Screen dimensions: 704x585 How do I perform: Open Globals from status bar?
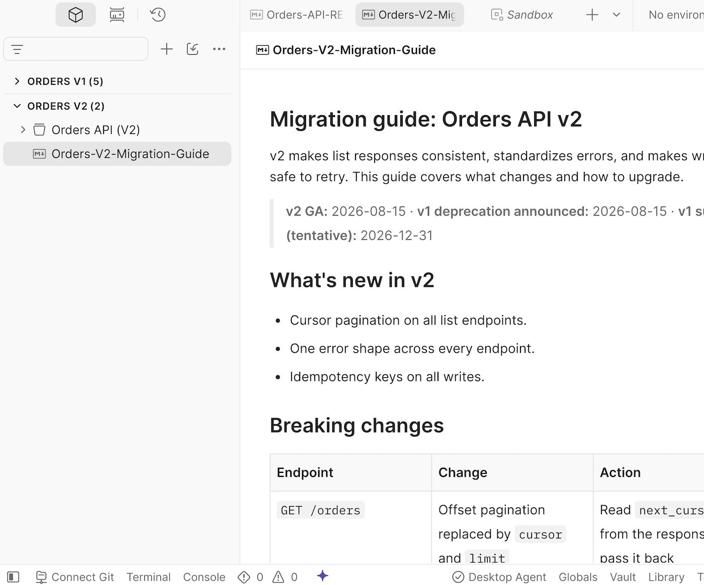click(578, 577)
